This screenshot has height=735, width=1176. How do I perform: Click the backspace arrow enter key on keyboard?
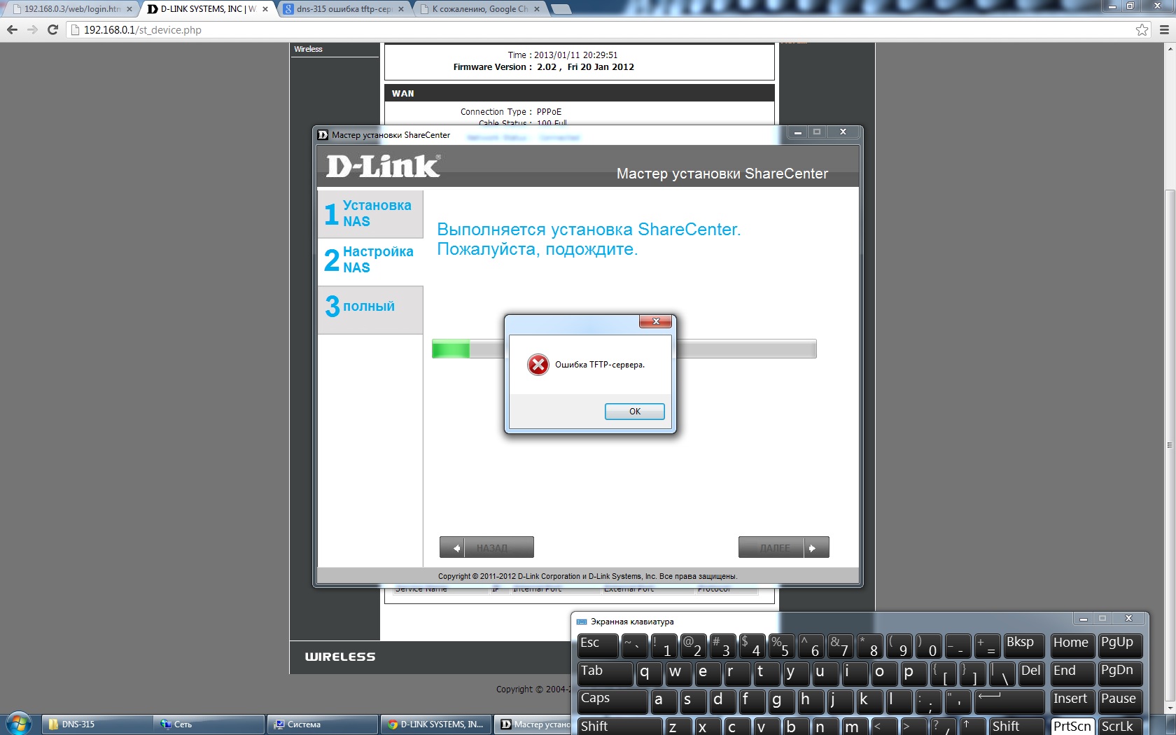click(x=1009, y=701)
